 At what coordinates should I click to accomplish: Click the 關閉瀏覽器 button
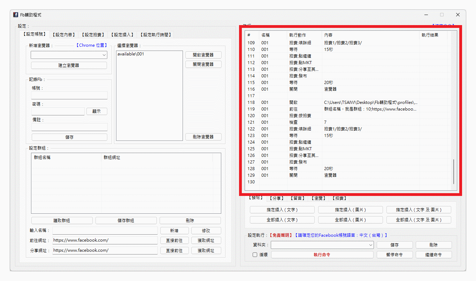click(x=204, y=64)
